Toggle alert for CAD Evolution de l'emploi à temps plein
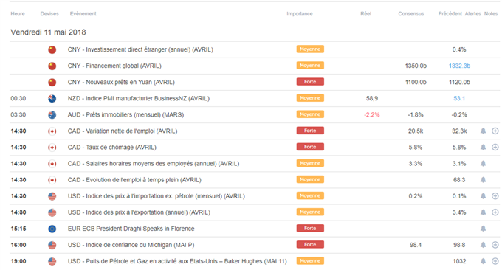Screen dimensions: 502x270 pos(483,180)
